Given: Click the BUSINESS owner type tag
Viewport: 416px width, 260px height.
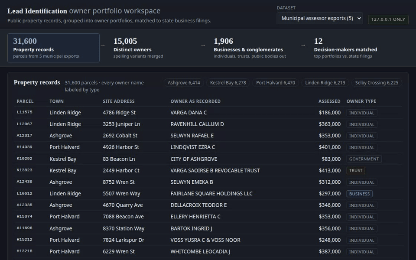Looking at the screenshot, I should click(x=360, y=194).
